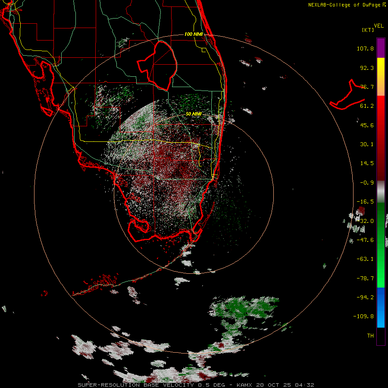
Task: Select the 30.1 legend value
Action: tap(367, 144)
